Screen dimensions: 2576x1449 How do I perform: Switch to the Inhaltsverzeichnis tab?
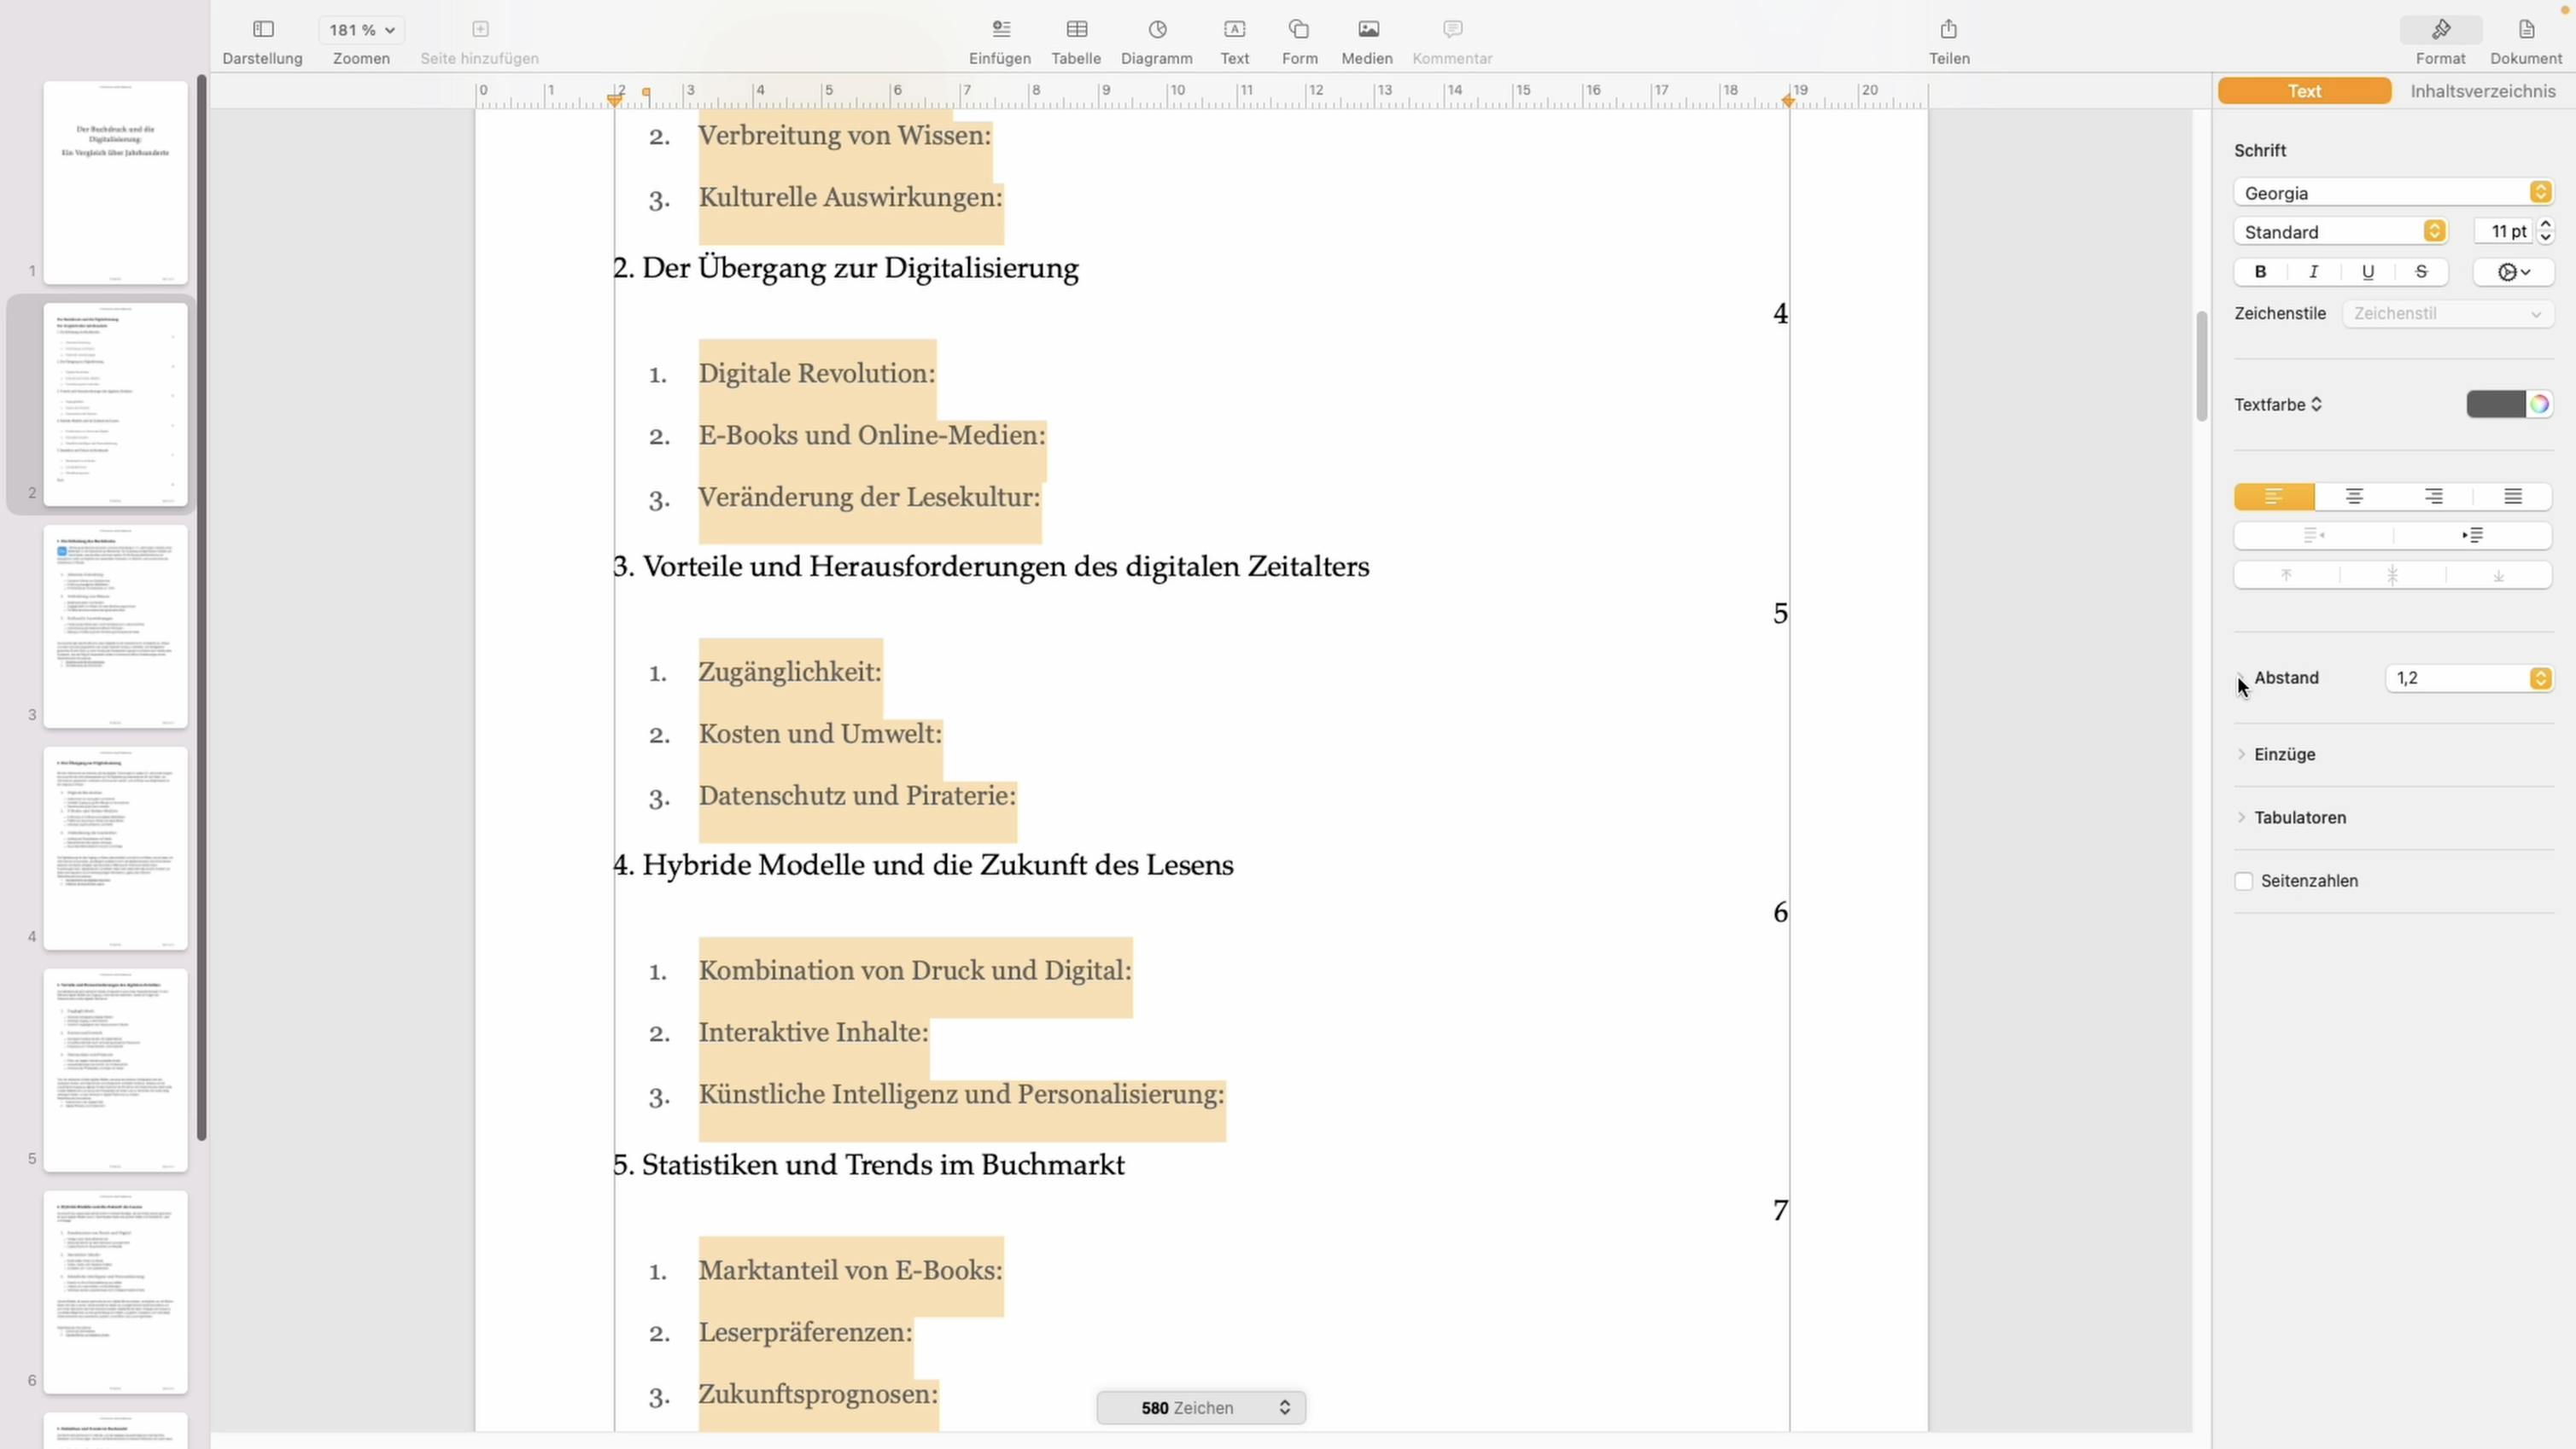tap(2482, 91)
